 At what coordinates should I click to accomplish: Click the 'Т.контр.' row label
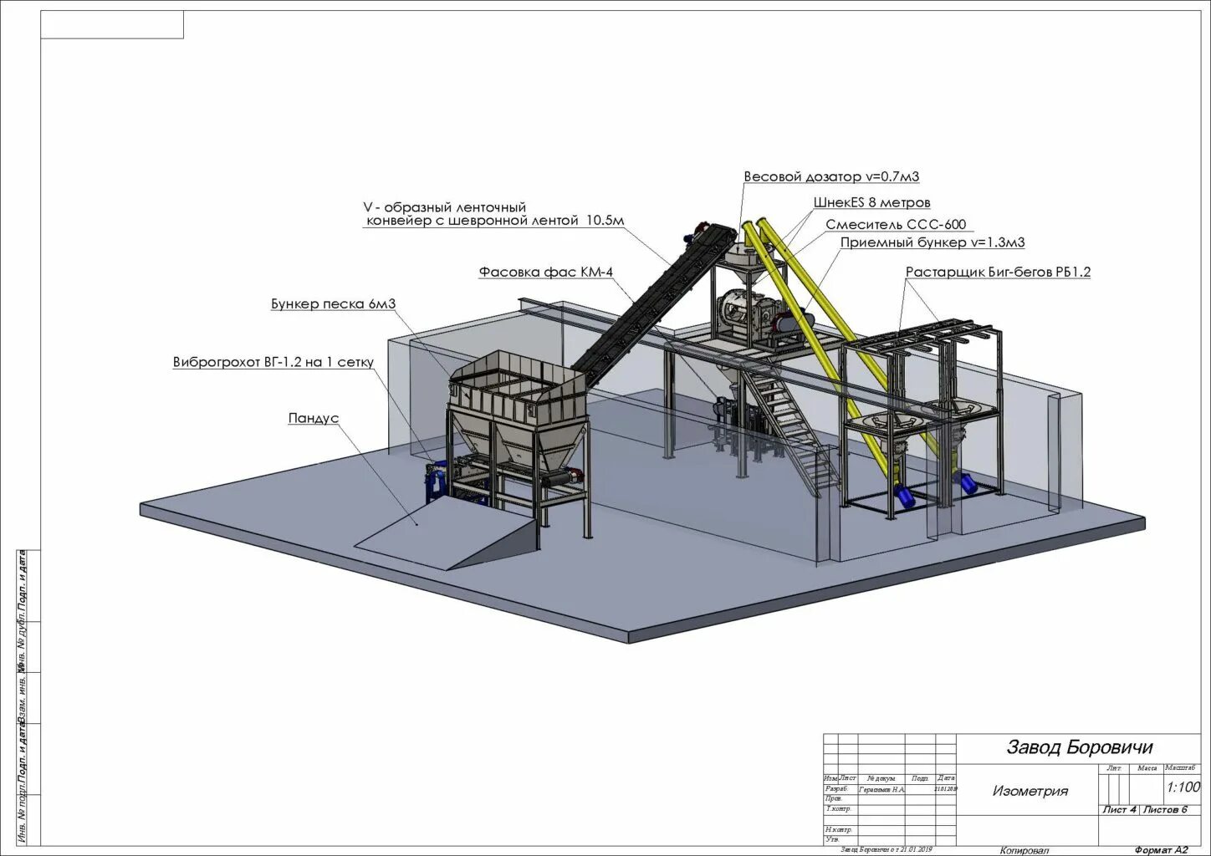click(x=837, y=808)
